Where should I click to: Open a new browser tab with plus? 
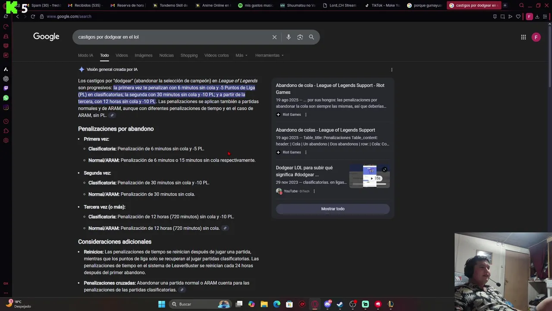(505, 5)
